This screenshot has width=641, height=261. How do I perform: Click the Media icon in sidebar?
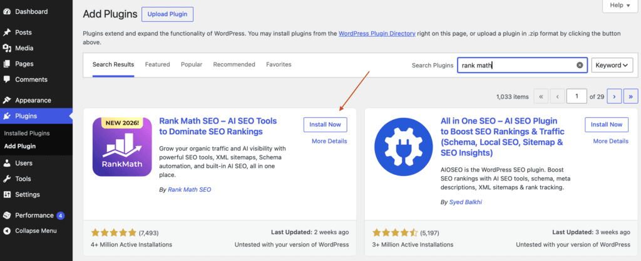pyautogui.click(x=6, y=48)
